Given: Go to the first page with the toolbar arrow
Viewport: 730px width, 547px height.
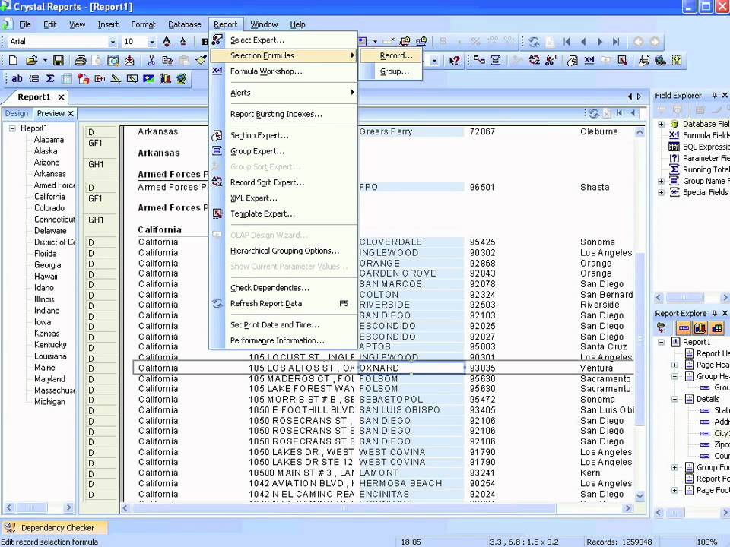Looking at the screenshot, I should coord(567,42).
